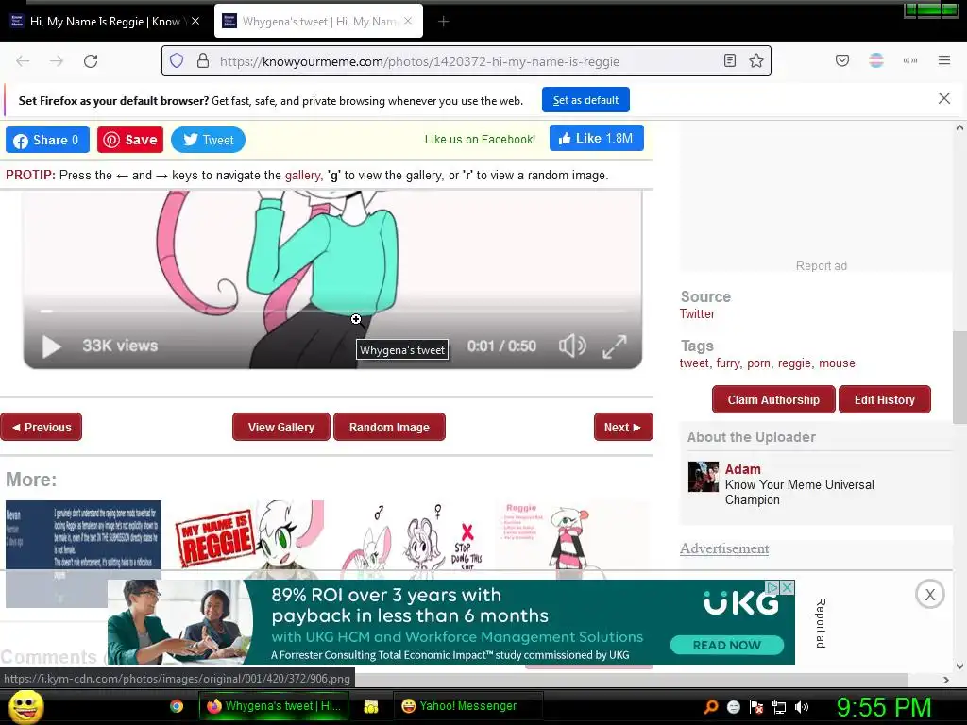This screenshot has width=967, height=725.
Task: Close the UKG banner ad with X
Action: pos(930,595)
